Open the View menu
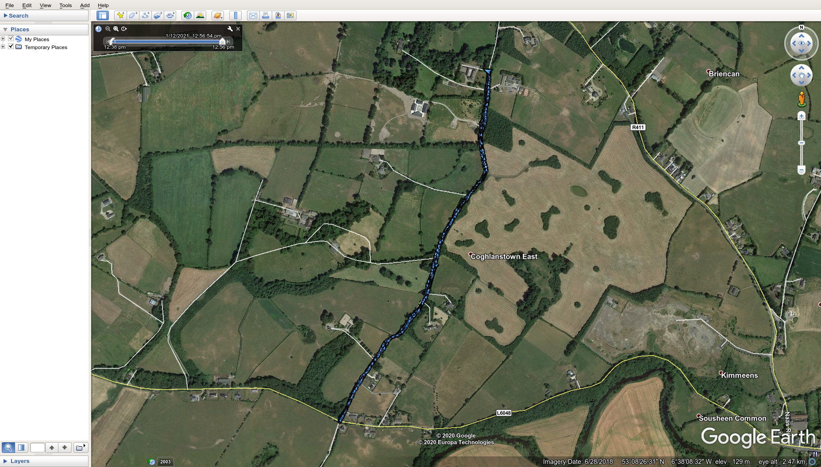This screenshot has width=821, height=467. click(x=45, y=5)
